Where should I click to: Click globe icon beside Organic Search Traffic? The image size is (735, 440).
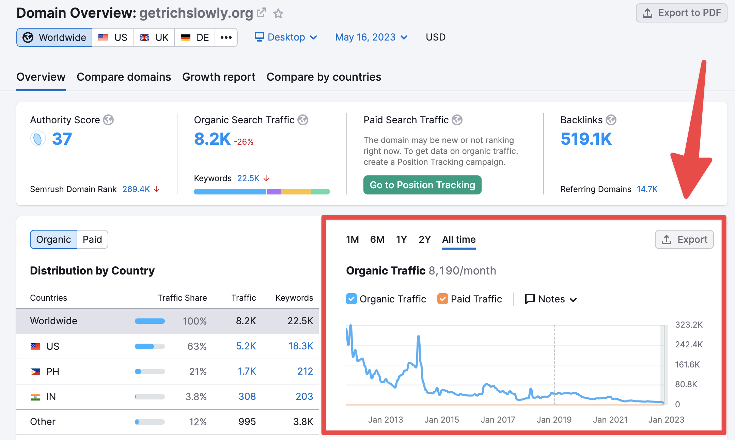(303, 120)
